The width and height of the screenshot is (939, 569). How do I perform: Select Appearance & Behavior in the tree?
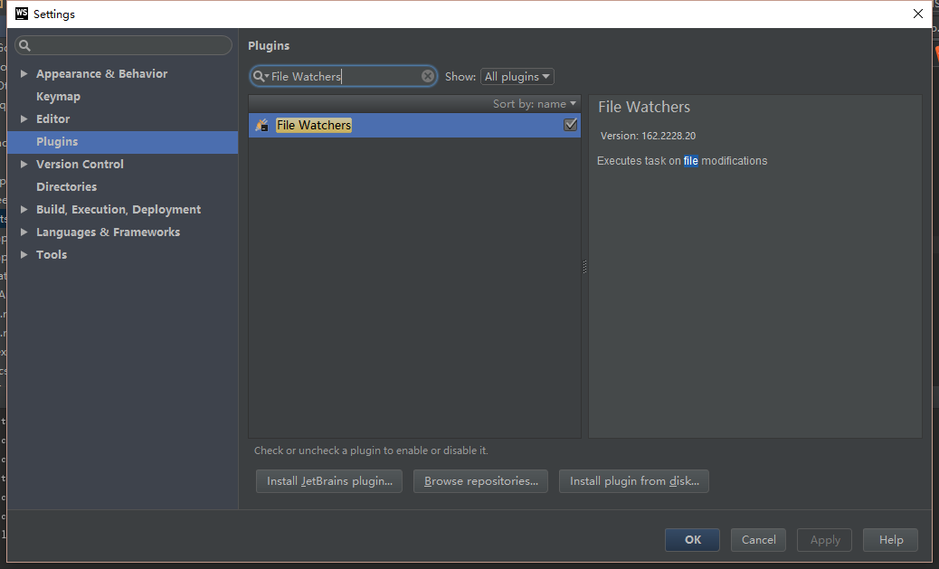tap(102, 73)
